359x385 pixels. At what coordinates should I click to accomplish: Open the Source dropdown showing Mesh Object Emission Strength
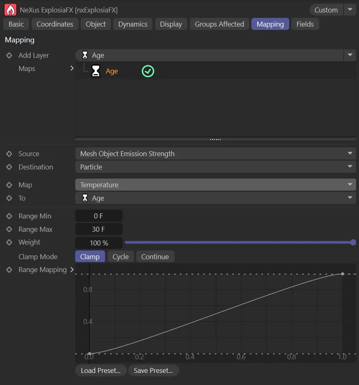[x=215, y=154]
